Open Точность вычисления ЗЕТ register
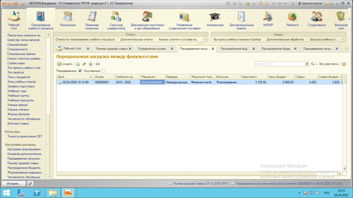Viewport: 353px width, 198px height. point(25,136)
